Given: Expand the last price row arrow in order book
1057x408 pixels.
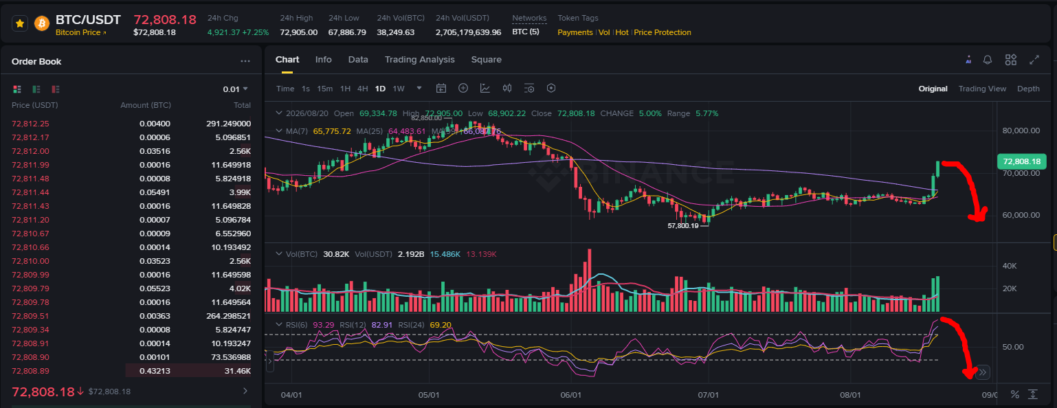Looking at the screenshot, I should (x=246, y=391).
